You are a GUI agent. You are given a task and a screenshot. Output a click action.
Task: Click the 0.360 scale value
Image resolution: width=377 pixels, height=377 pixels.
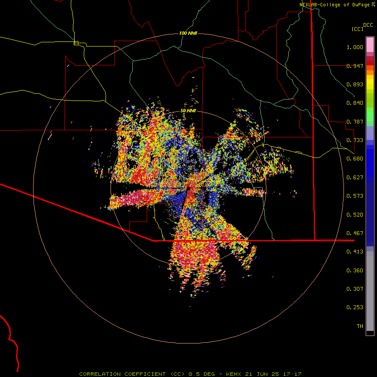pyautogui.click(x=355, y=271)
